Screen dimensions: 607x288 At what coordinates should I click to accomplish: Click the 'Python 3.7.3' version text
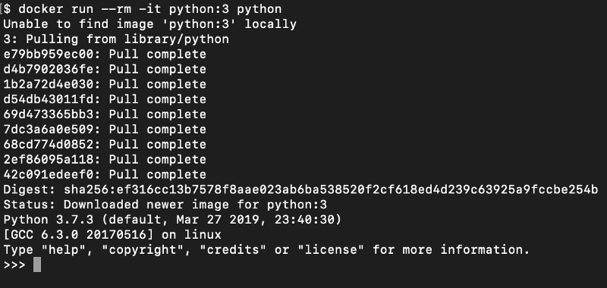(49, 220)
